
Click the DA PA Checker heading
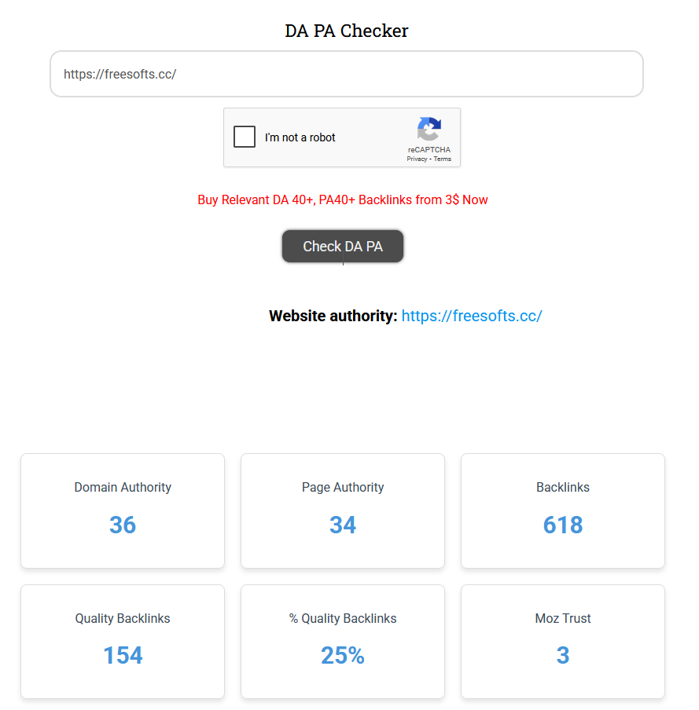(347, 31)
